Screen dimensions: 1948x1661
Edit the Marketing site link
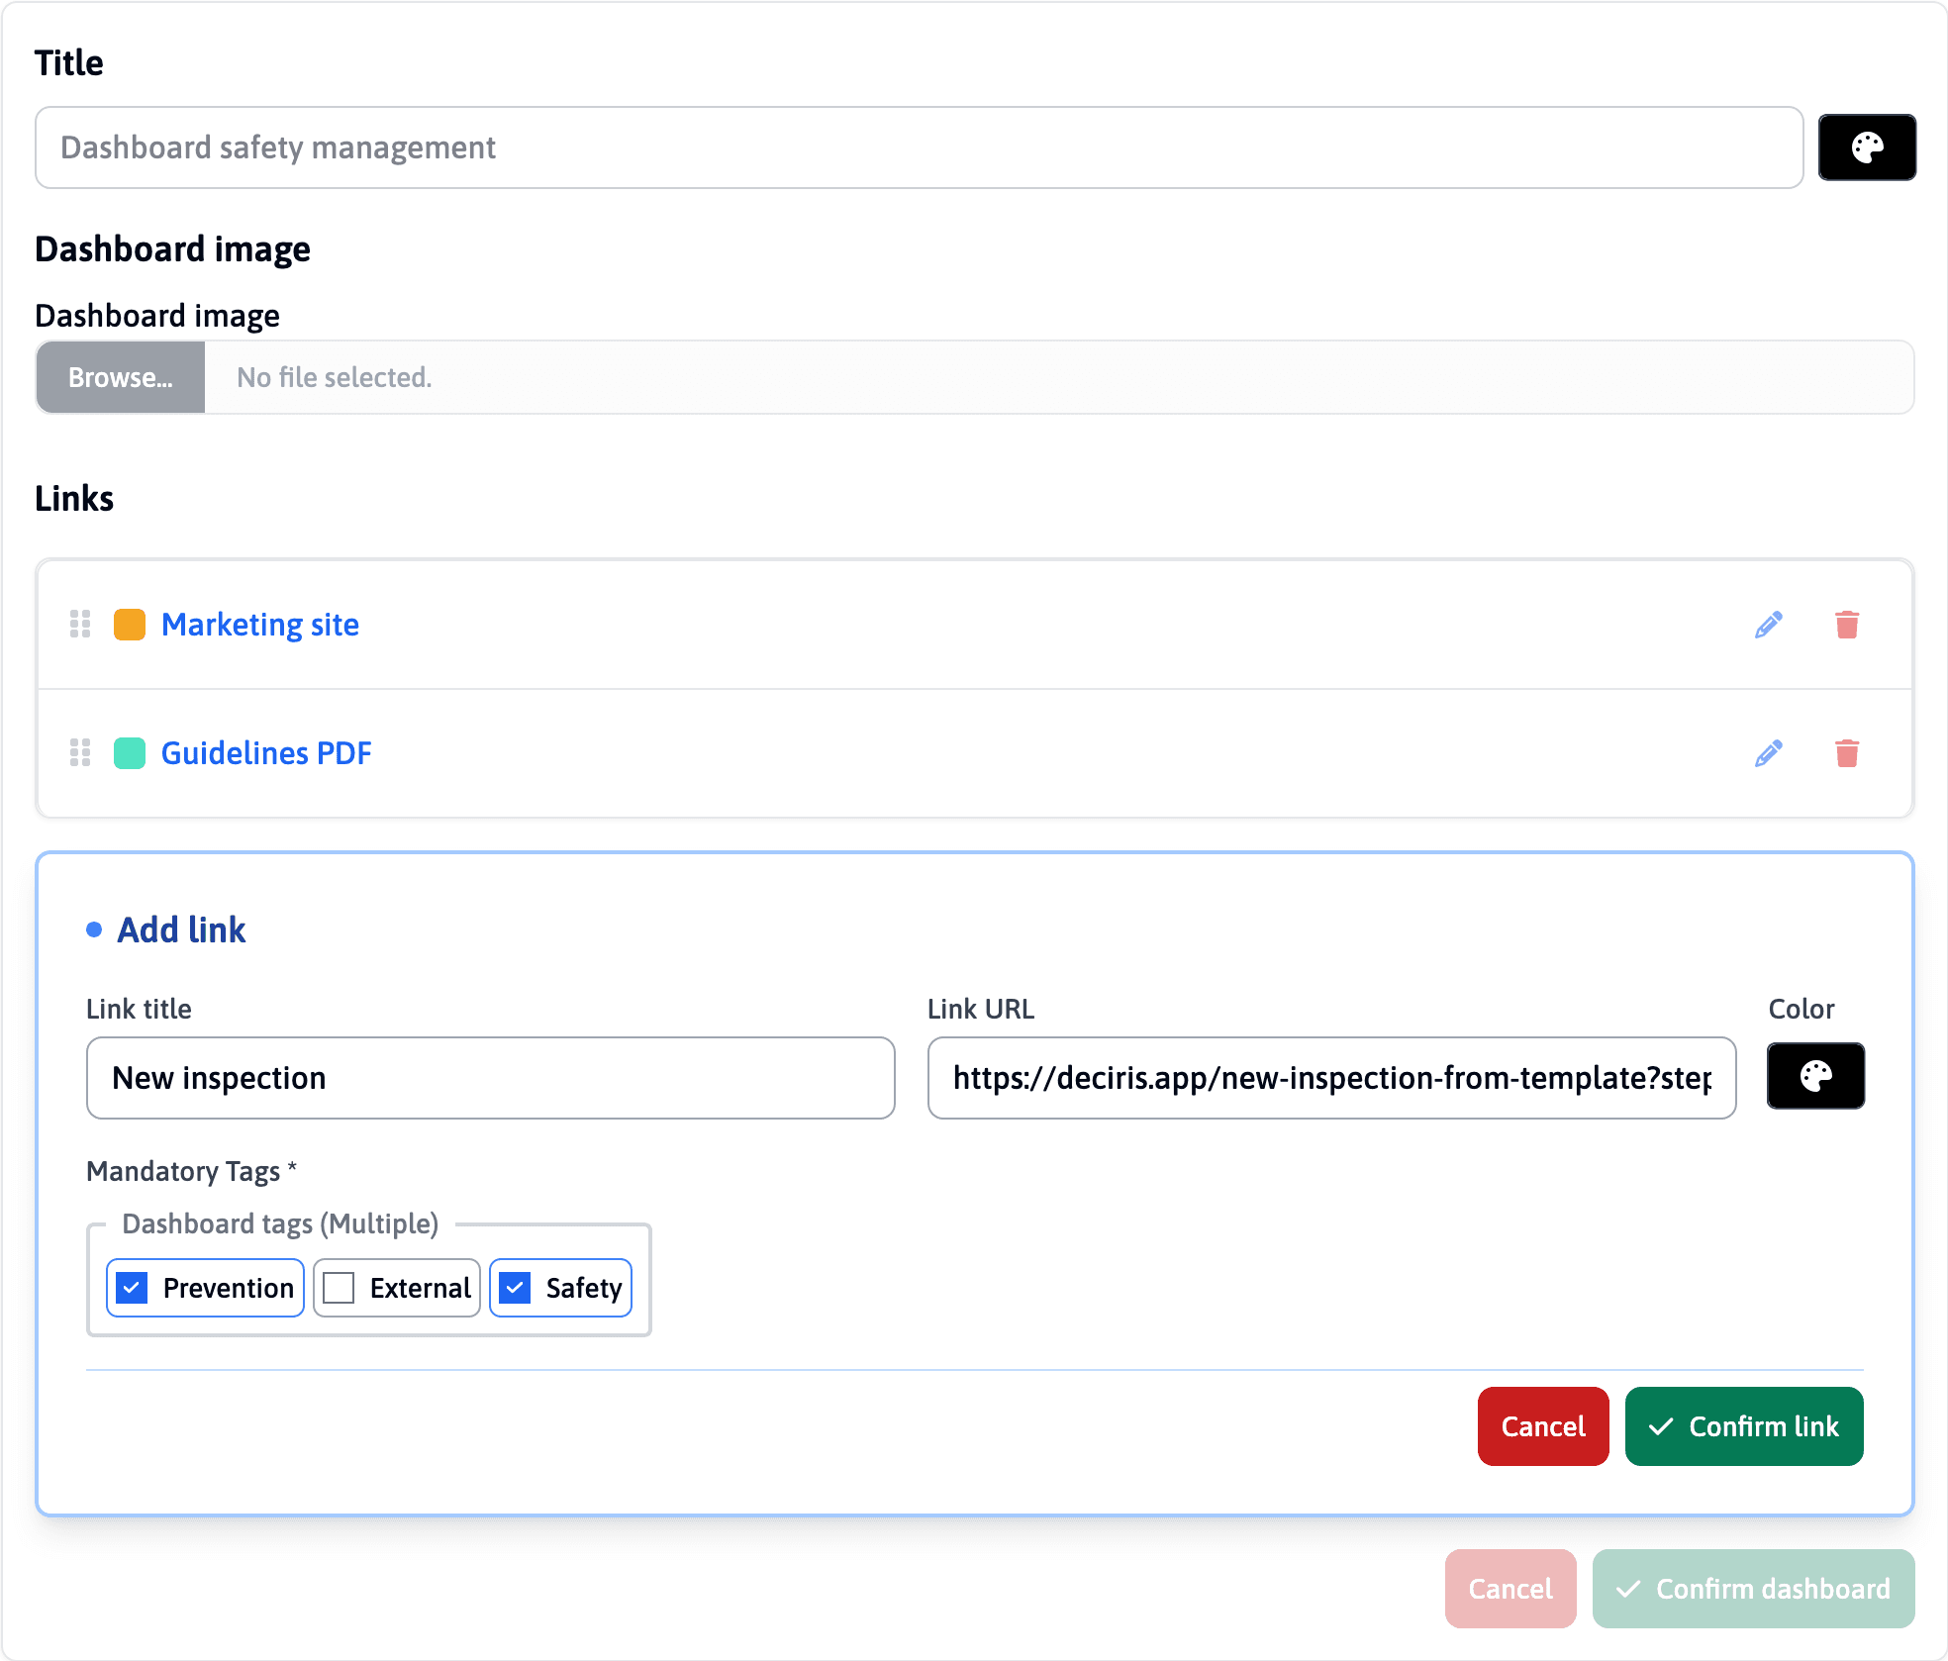point(1769,625)
